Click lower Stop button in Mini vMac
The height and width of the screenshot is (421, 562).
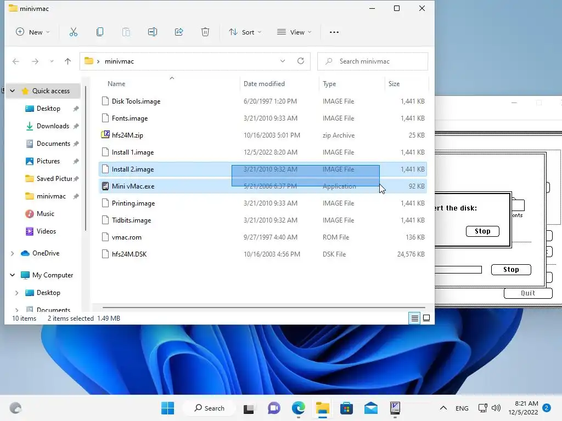click(x=511, y=270)
